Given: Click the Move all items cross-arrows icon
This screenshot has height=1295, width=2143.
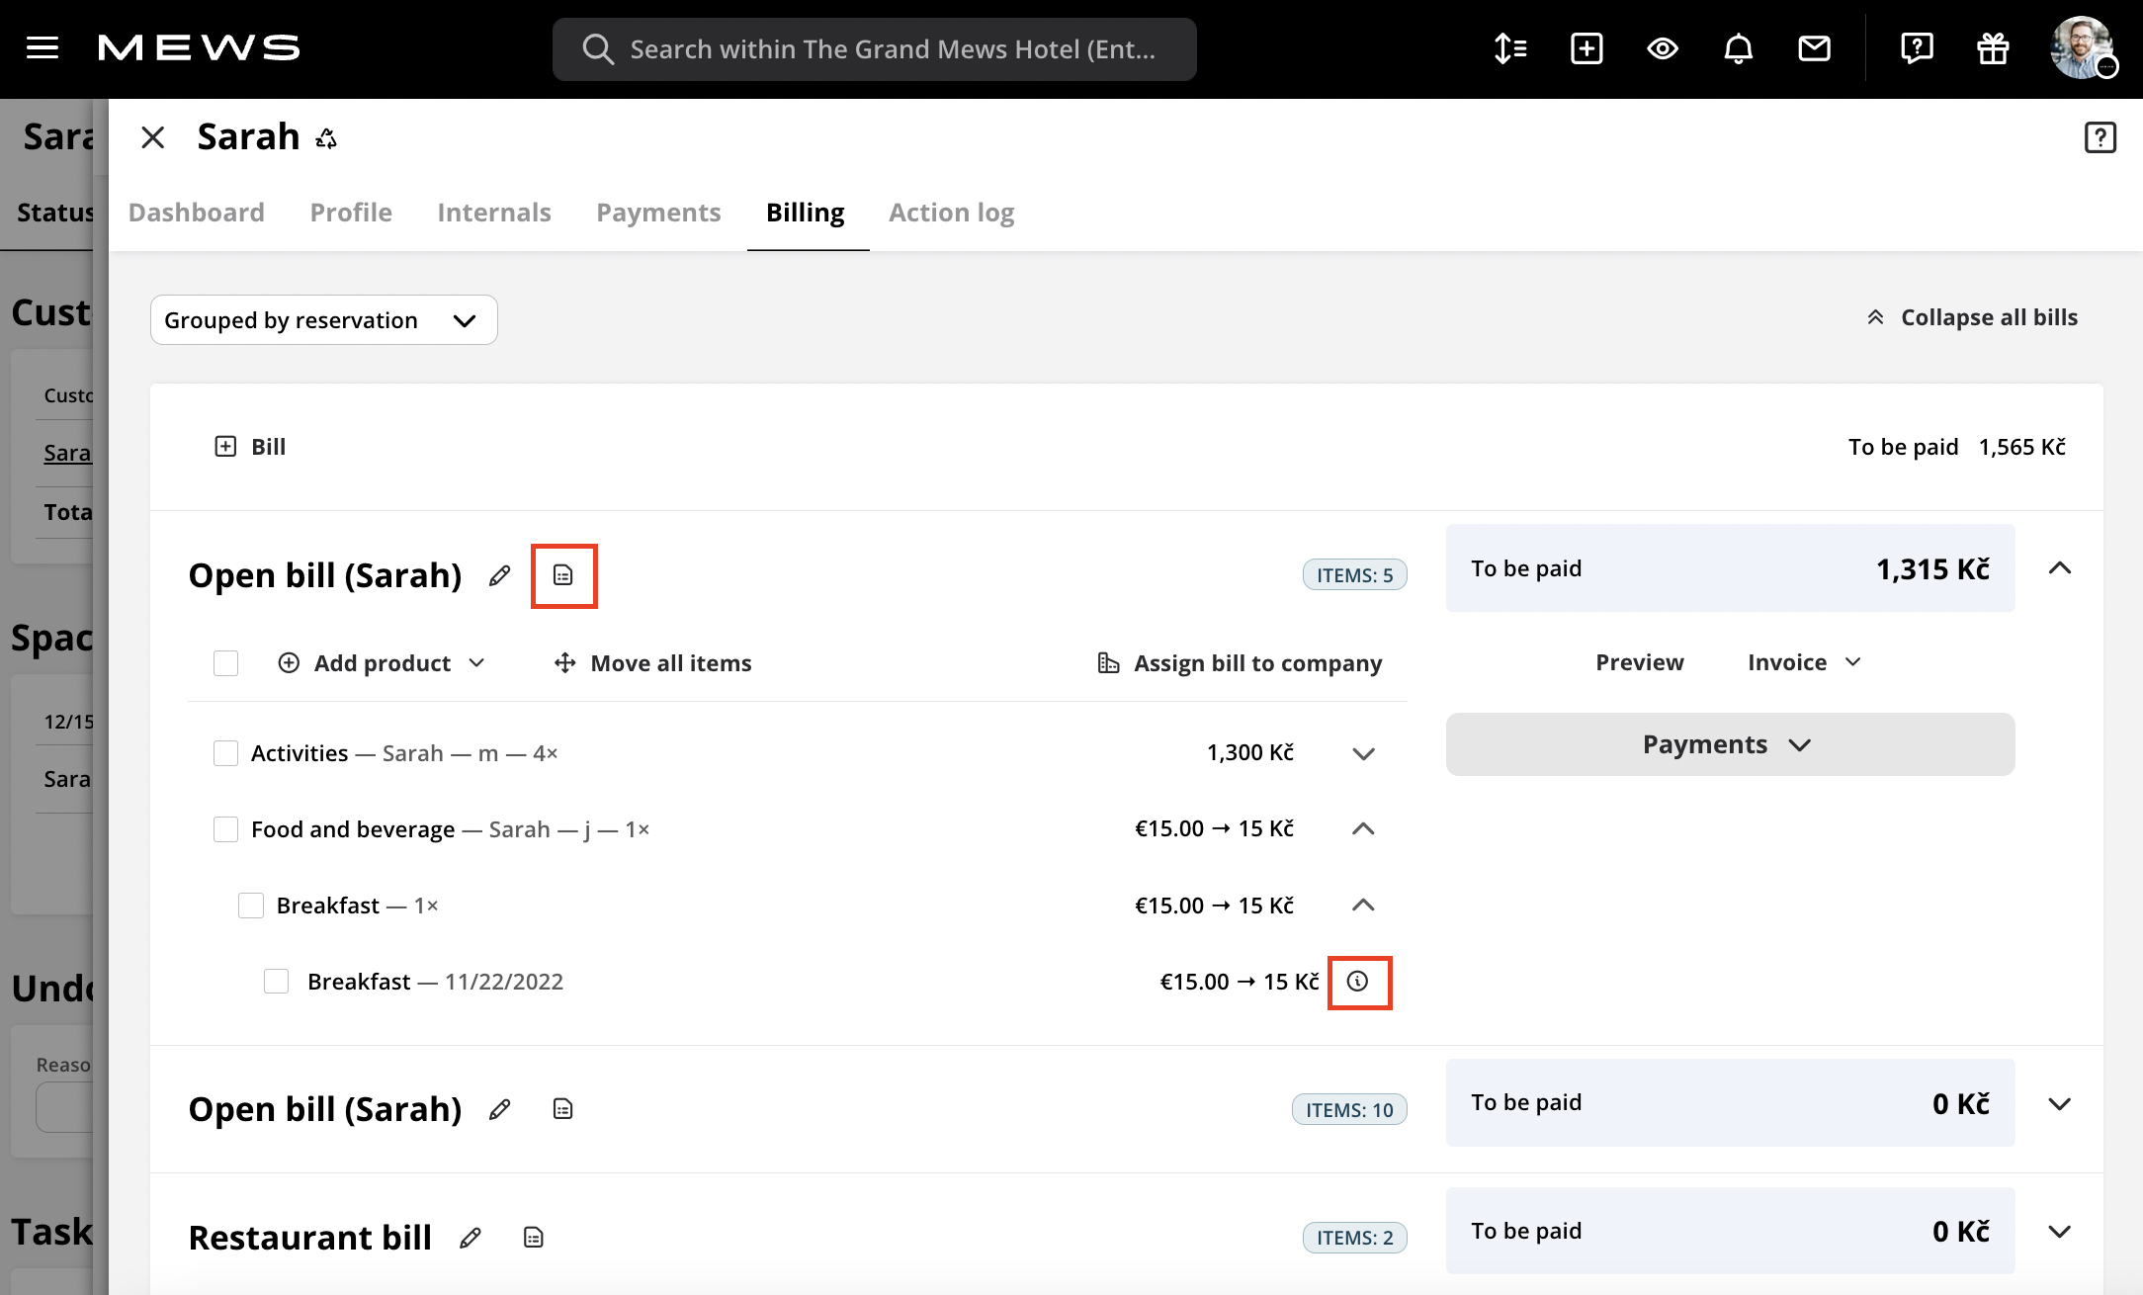Looking at the screenshot, I should pos(564,663).
